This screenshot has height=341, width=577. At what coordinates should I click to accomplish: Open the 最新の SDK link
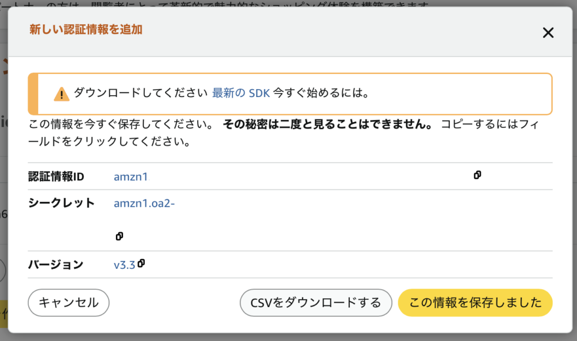(241, 93)
